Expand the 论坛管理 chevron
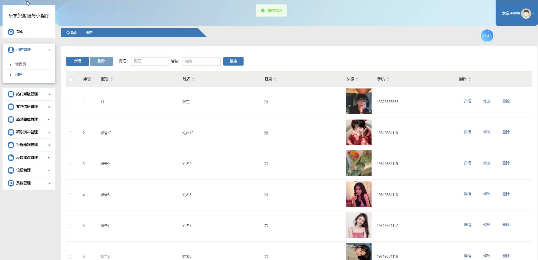 pos(49,170)
